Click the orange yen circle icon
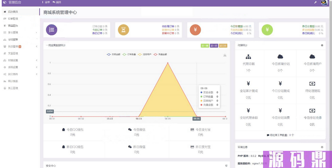The image size is (332, 168). (195, 30)
